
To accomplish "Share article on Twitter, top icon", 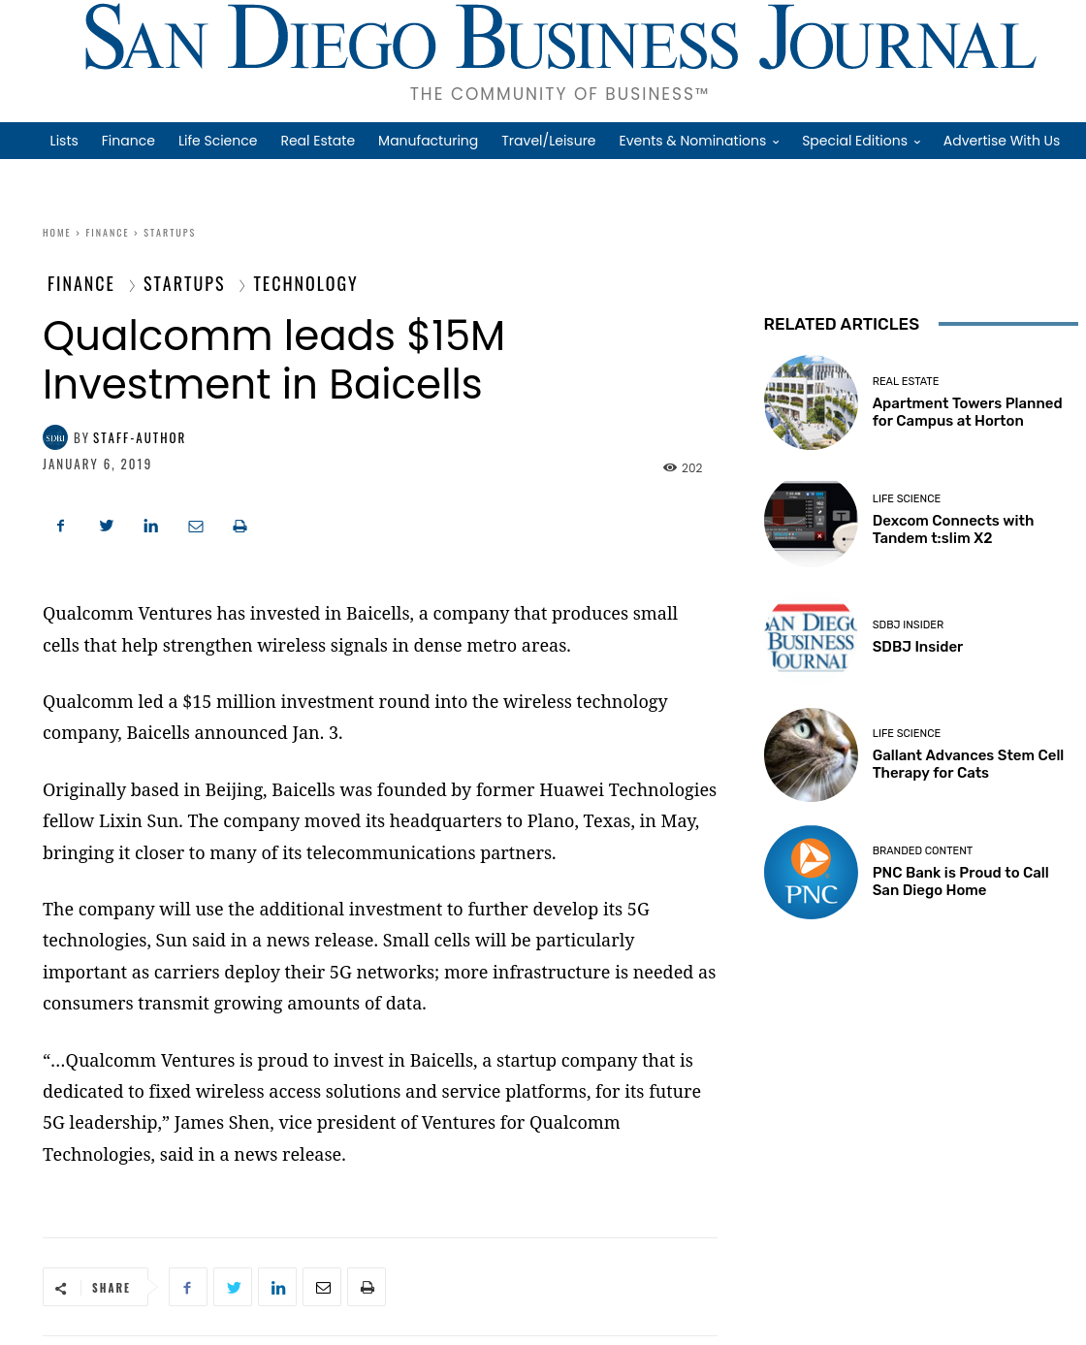I will click(107, 526).
